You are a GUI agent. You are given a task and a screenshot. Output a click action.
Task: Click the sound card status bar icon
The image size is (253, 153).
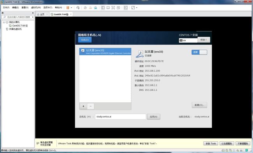237,150
